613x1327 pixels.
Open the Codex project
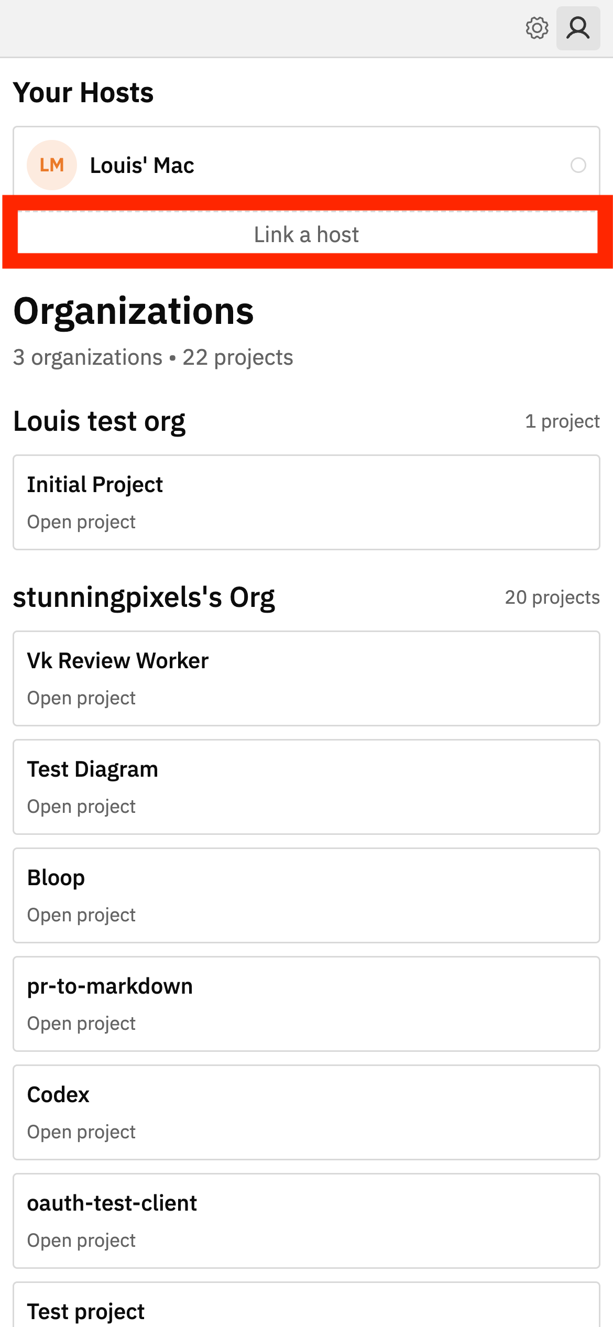pyautogui.click(x=306, y=1111)
